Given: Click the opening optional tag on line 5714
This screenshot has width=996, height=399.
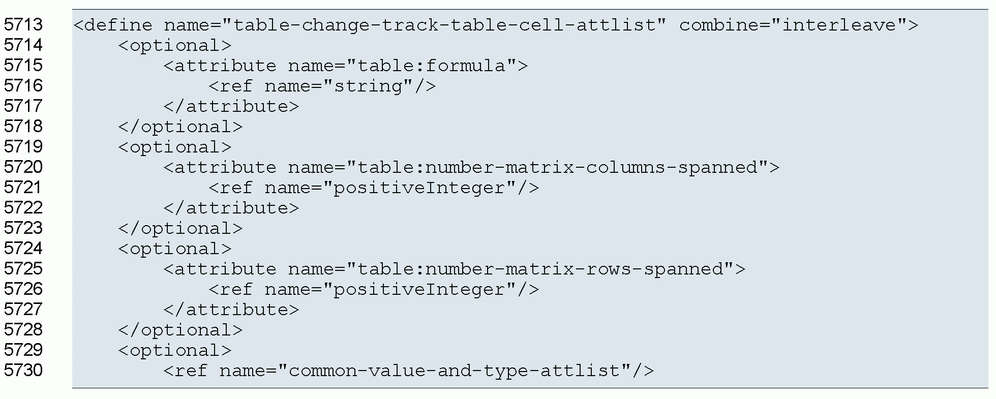Looking at the screenshot, I should tap(175, 45).
